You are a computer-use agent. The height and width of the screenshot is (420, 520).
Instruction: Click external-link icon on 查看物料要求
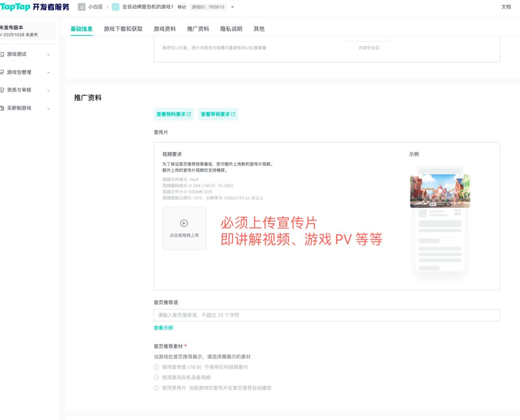point(189,114)
